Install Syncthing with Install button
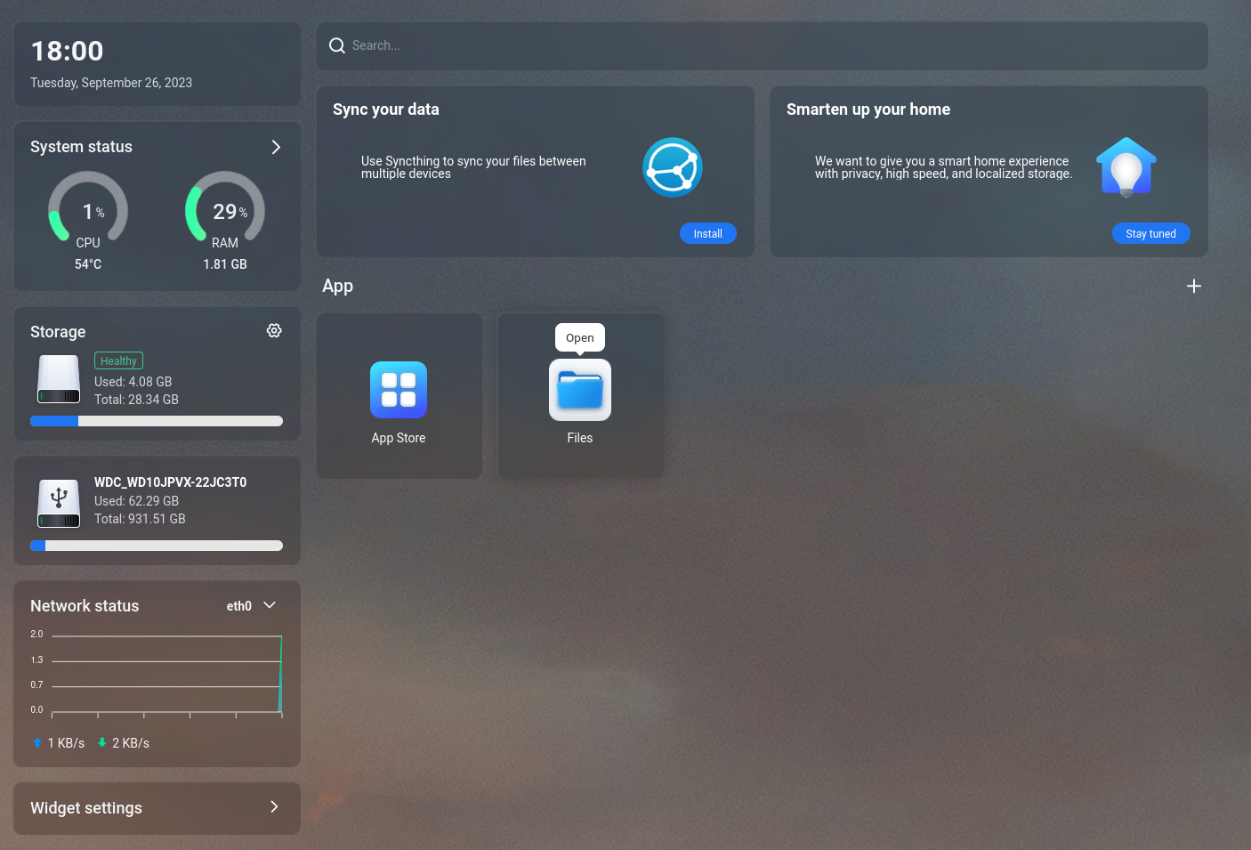 tap(708, 233)
